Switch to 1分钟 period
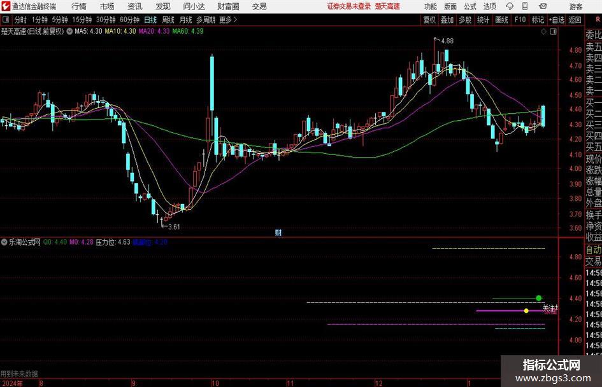Screen dimensions: 602x387 click(x=39, y=20)
